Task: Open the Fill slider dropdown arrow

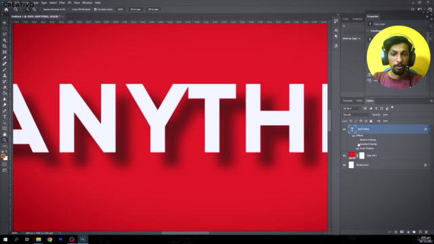Action: (x=391, y=121)
